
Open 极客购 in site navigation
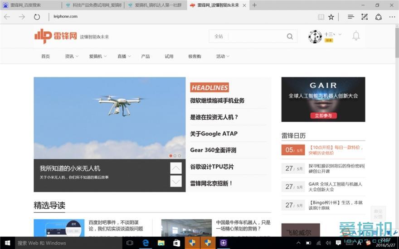(x=195, y=57)
